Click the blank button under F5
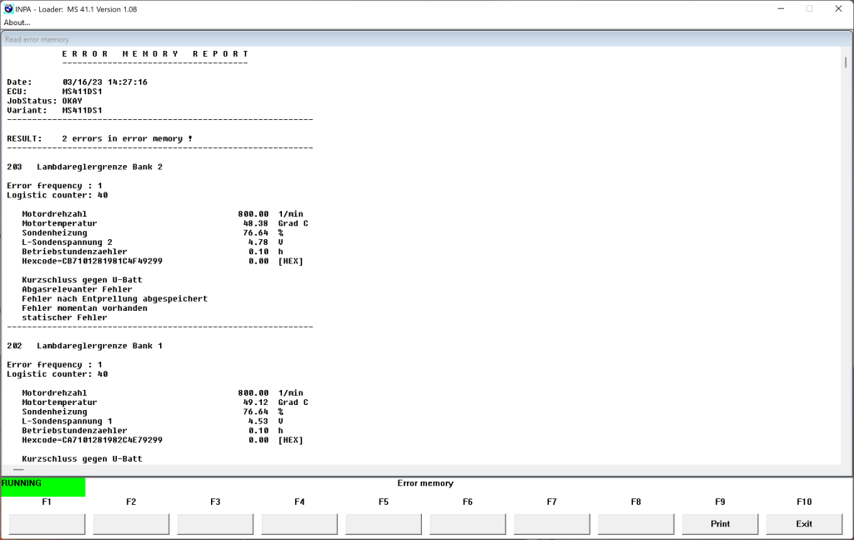This screenshot has width=854, height=540. (x=384, y=524)
